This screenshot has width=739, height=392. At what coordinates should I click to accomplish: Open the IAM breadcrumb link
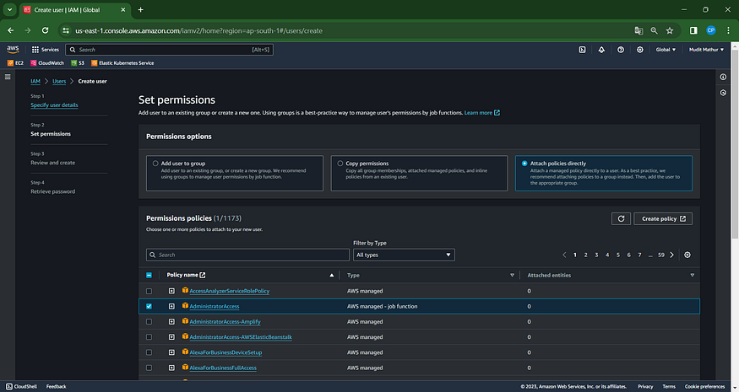(x=35, y=82)
